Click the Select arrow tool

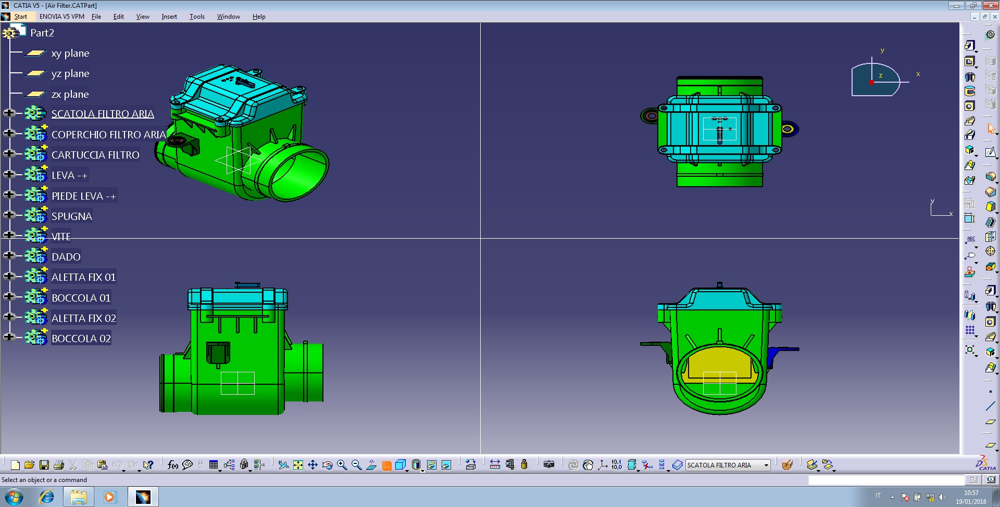[990, 128]
